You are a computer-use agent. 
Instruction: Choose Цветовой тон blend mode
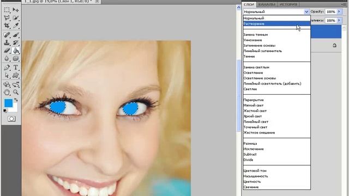[276, 170]
